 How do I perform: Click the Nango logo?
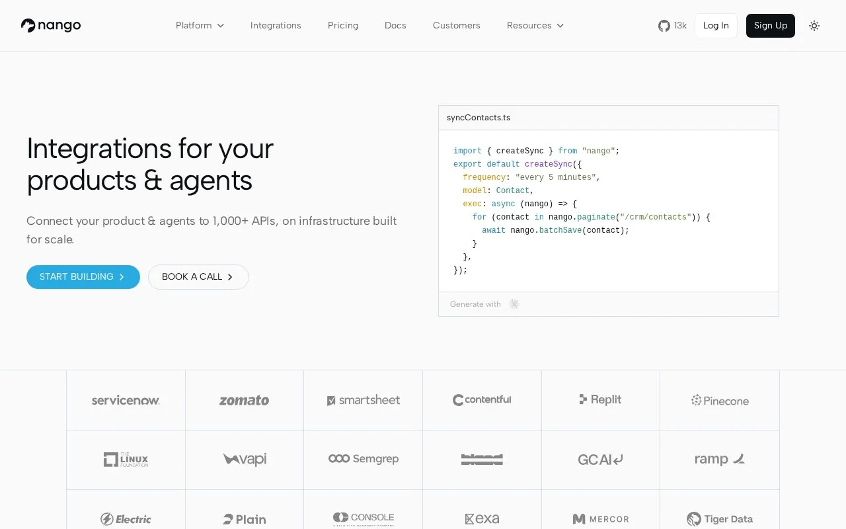pos(51,26)
